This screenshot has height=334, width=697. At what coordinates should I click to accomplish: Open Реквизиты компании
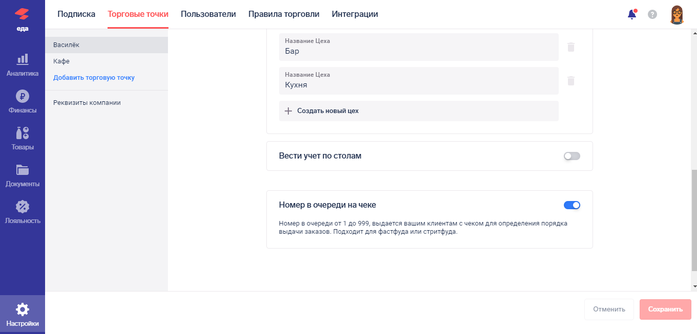coord(87,103)
